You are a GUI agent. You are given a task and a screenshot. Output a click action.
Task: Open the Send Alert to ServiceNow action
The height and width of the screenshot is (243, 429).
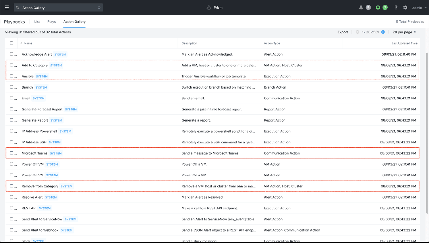click(42, 219)
